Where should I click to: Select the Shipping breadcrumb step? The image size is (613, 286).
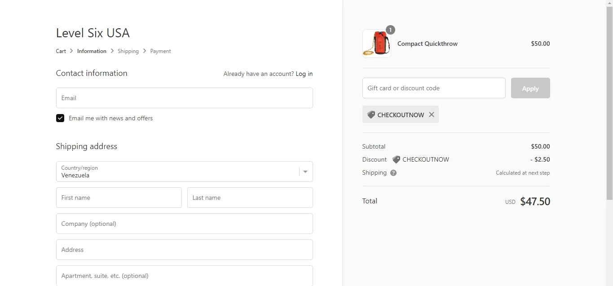pyautogui.click(x=128, y=51)
